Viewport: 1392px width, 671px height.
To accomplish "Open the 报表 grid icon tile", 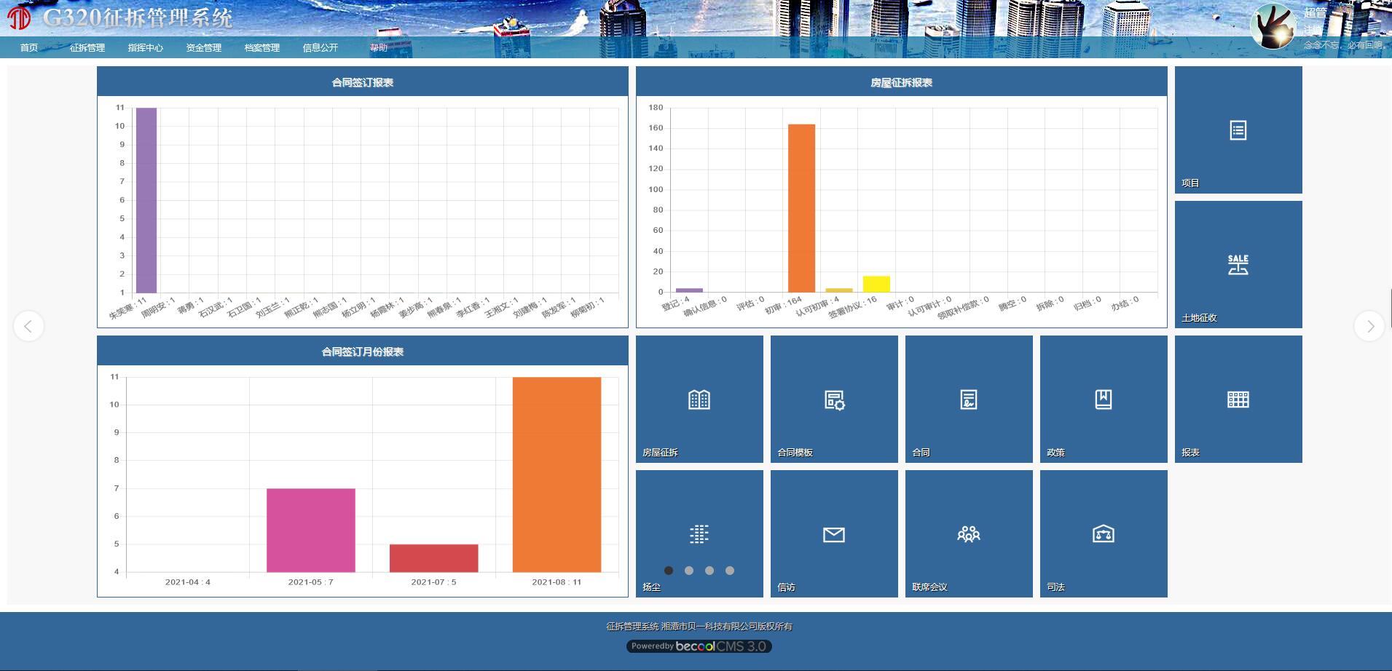I will (1238, 400).
